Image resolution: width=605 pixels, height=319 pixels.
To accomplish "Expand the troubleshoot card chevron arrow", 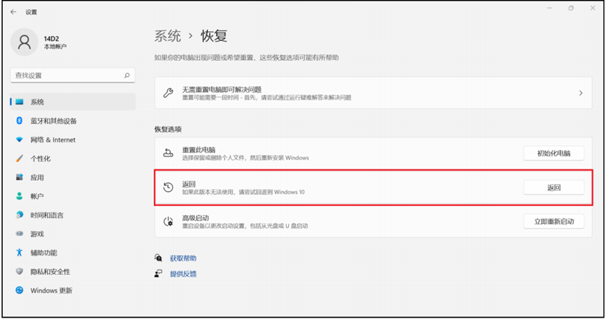I will (x=581, y=93).
